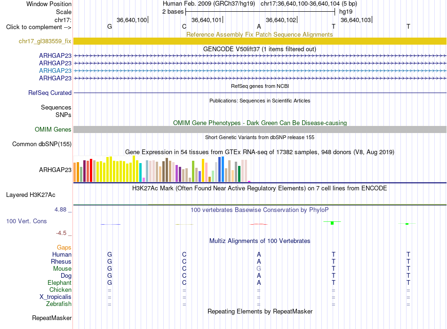447x329 pixels.
Task: Click the Window Position label
Action: point(49,4)
